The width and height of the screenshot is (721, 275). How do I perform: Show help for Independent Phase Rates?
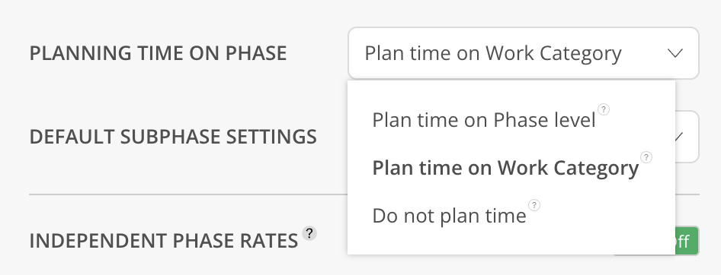(x=309, y=233)
